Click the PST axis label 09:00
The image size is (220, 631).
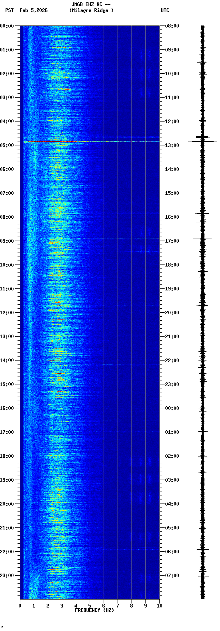tap(7, 241)
